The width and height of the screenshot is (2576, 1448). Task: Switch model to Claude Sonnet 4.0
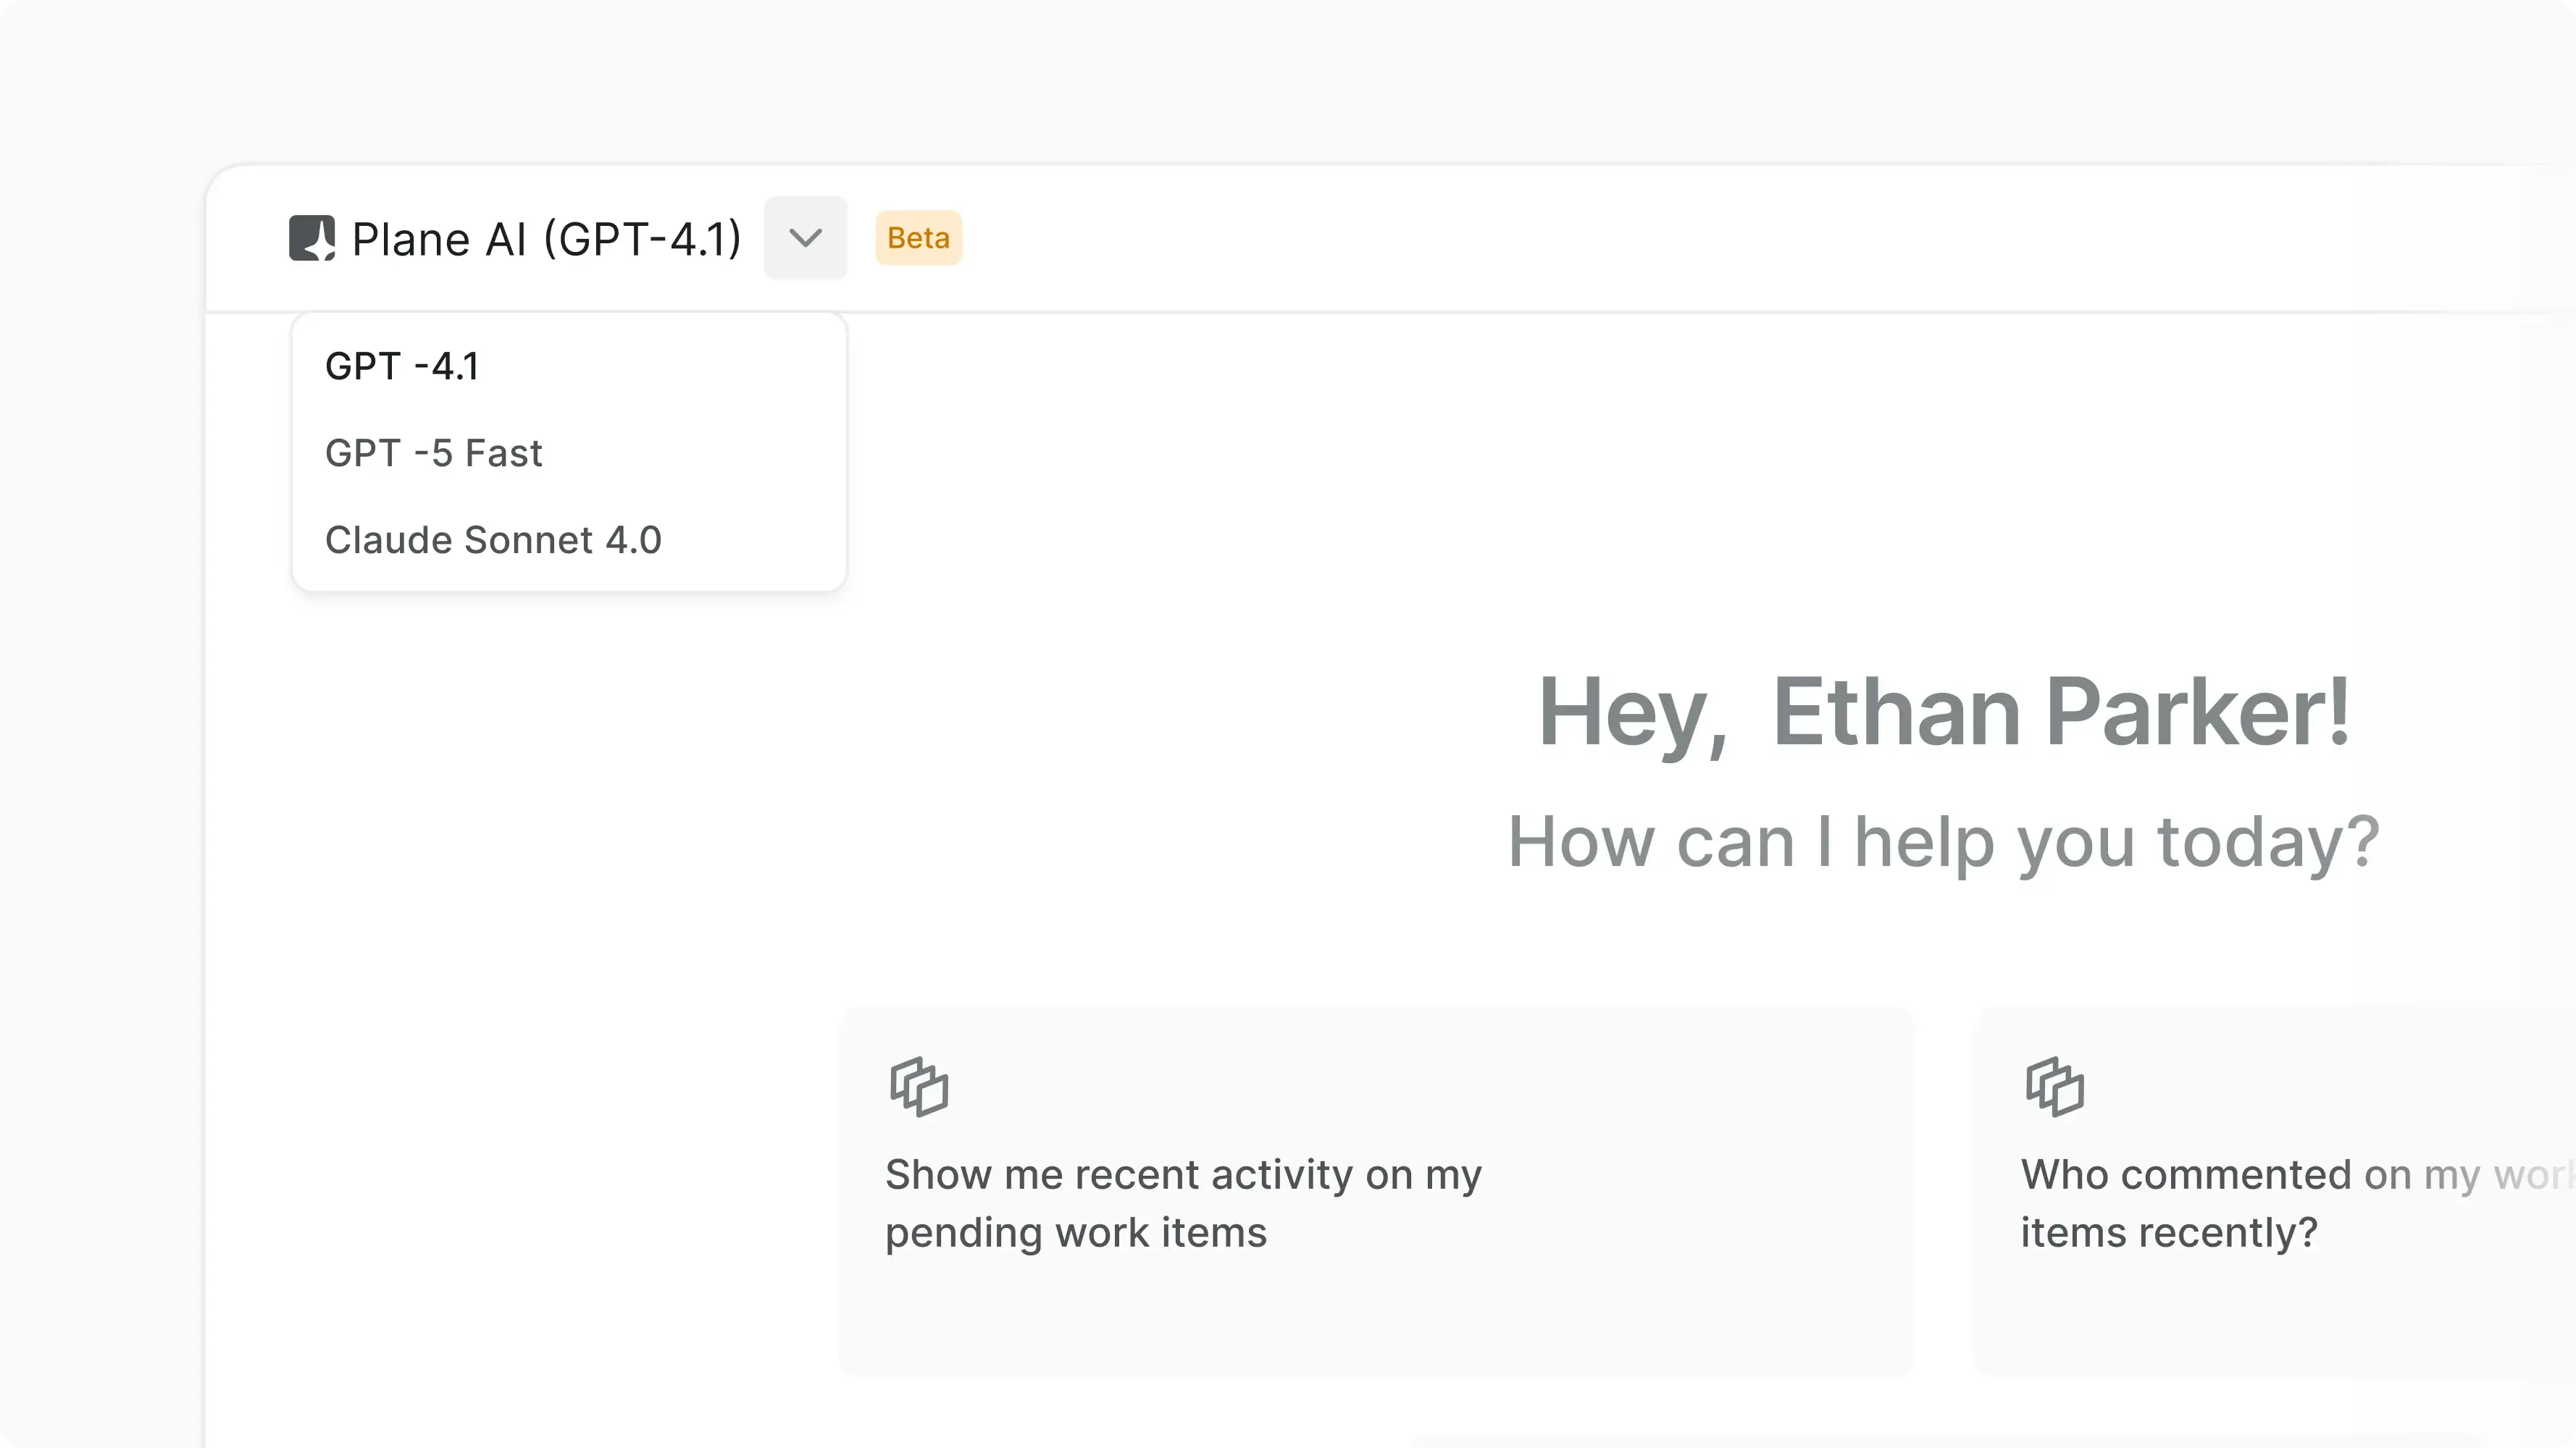(493, 541)
